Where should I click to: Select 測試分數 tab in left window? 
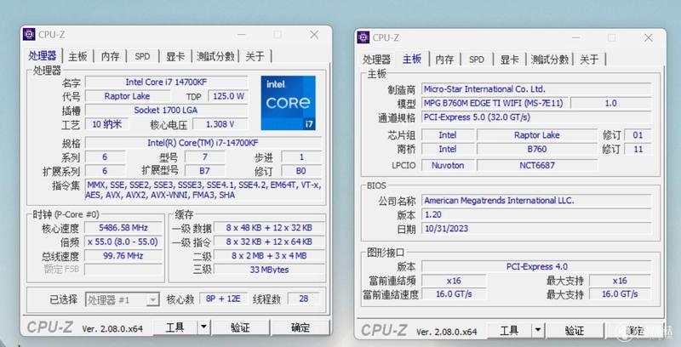[x=215, y=56]
